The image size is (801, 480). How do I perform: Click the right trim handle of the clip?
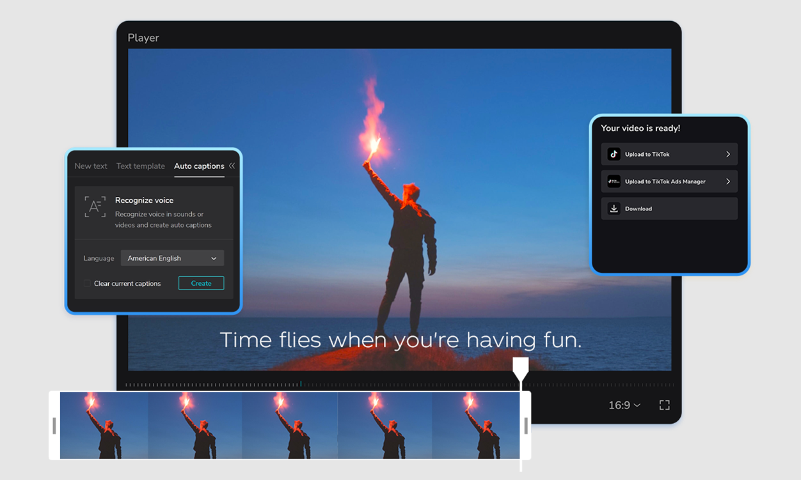point(525,426)
